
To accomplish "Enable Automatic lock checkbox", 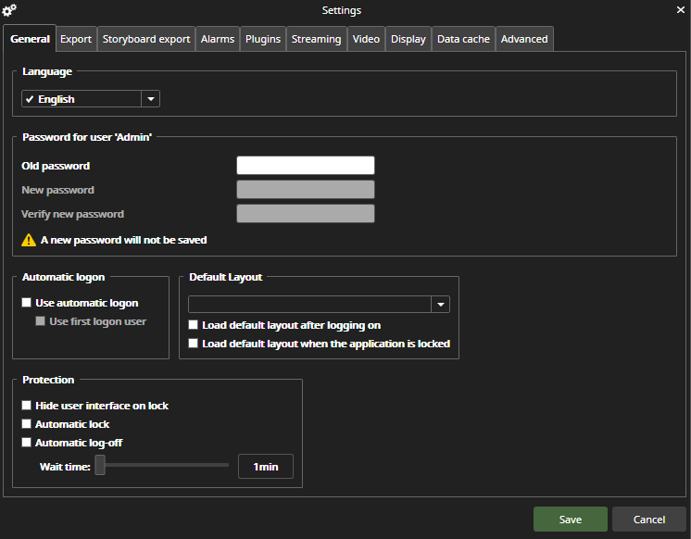I will [27, 424].
